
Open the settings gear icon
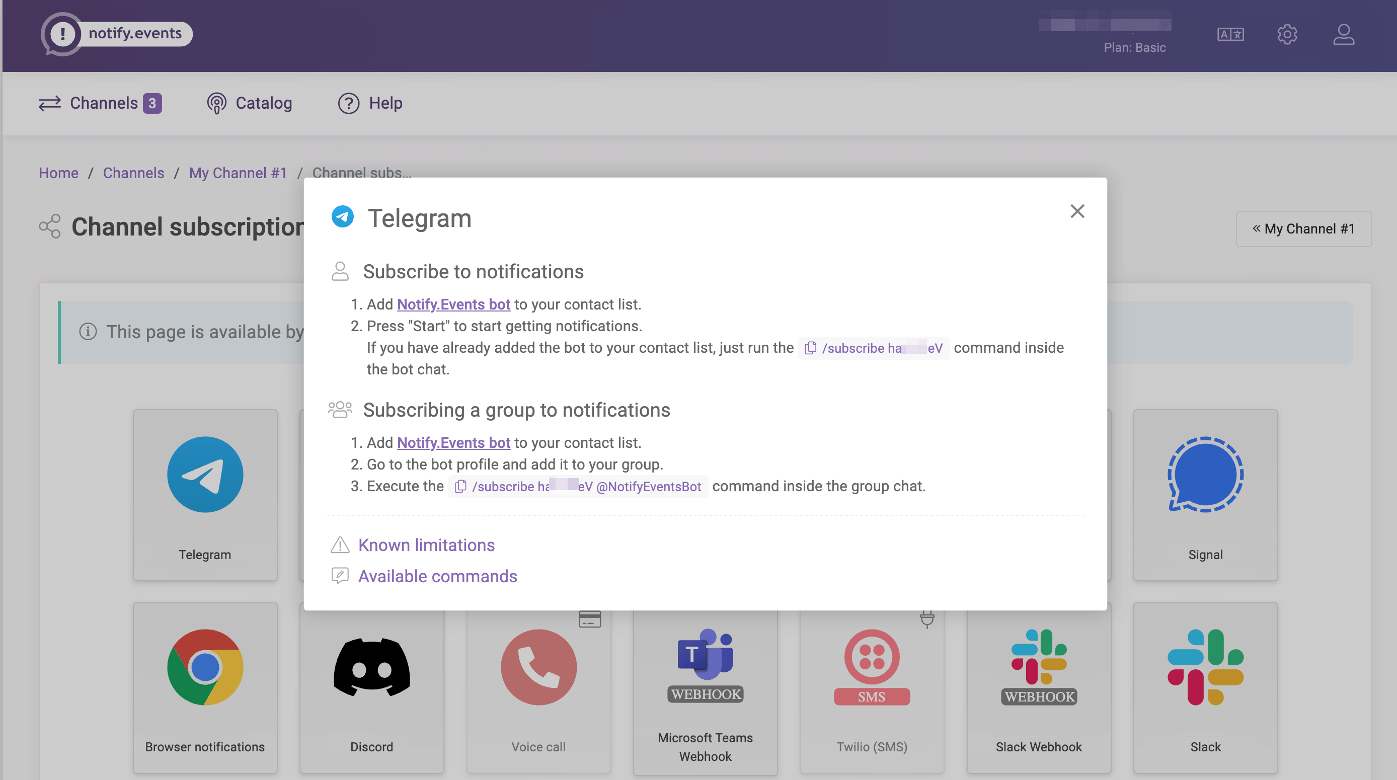(1287, 35)
